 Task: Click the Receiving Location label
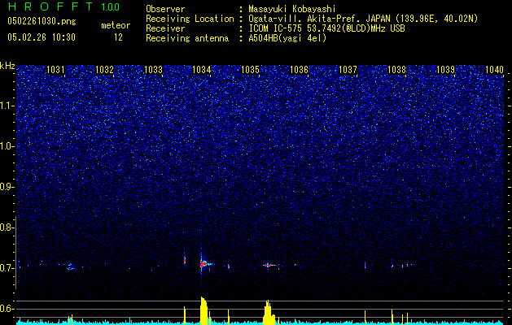tap(190, 19)
